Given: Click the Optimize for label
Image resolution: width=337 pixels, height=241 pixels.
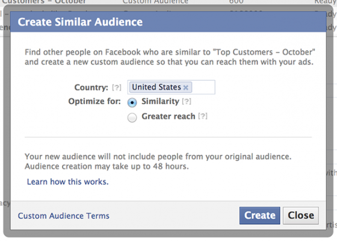Looking at the screenshot, I should pos(94,101).
